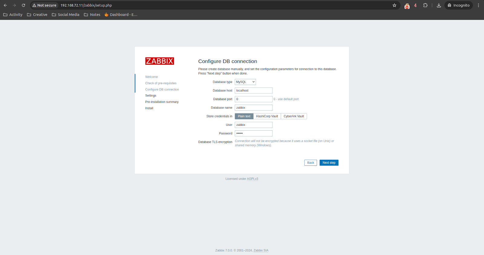Image resolution: width=484 pixels, height=255 pixels.
Task: Click the Not secure warning badge
Action: click(44, 5)
